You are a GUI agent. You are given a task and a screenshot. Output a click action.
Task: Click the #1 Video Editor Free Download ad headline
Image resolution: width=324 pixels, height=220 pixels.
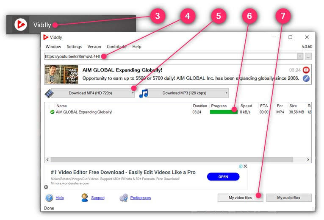123,172
